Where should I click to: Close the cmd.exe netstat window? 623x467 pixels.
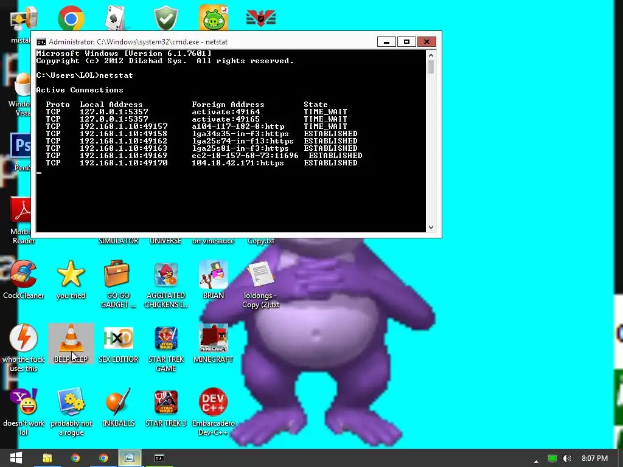(x=426, y=42)
